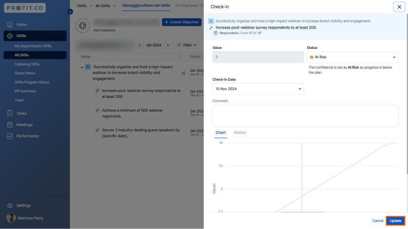The image size is (408, 229).
Task: Select All OKRs in the sidebar
Action: pyautogui.click(x=35, y=55)
